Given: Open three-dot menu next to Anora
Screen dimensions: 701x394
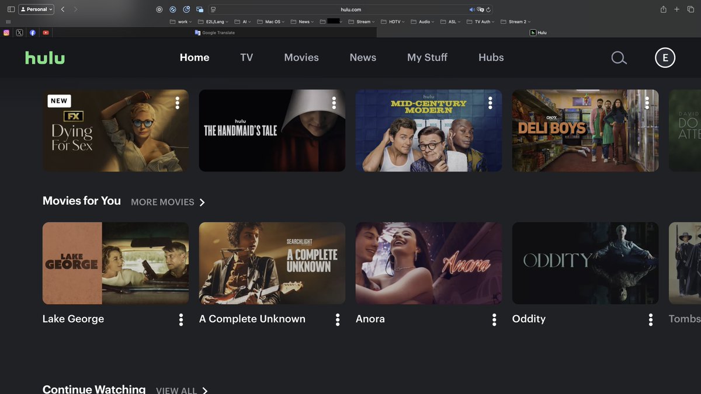Looking at the screenshot, I should (x=494, y=319).
